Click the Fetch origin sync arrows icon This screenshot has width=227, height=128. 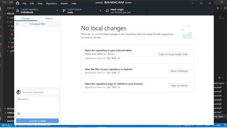[x=107, y=11]
